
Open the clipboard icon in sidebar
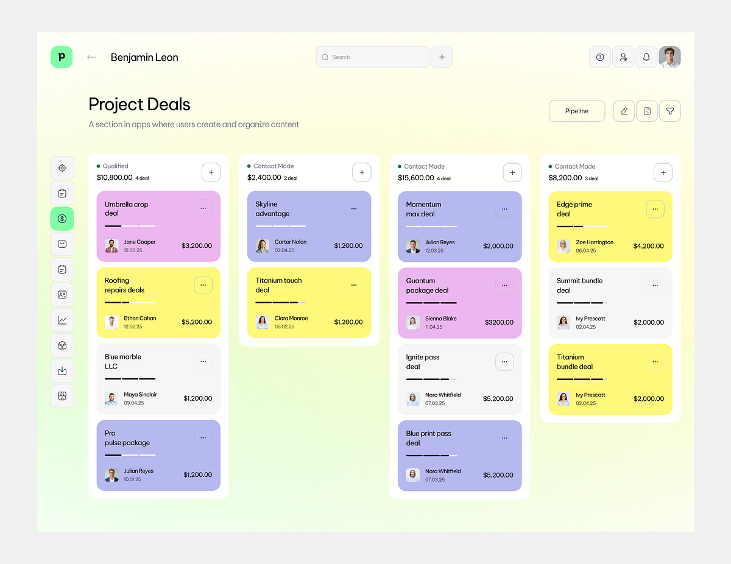click(62, 193)
